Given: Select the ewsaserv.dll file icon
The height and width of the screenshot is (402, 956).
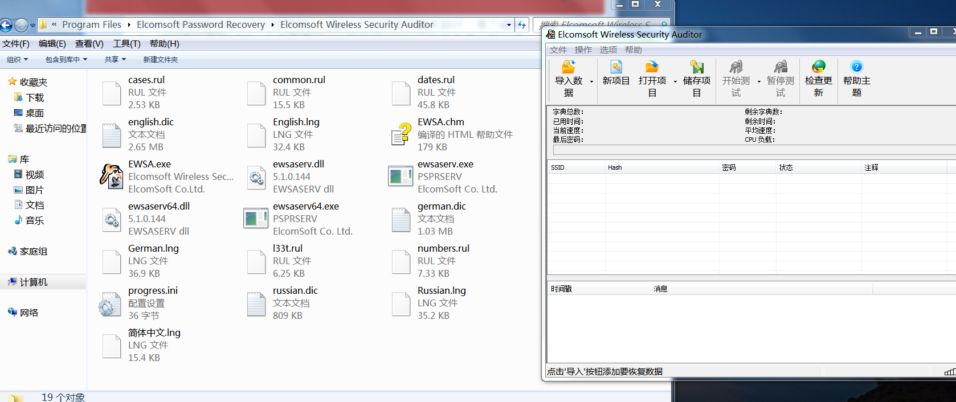Looking at the screenshot, I should coord(256,177).
